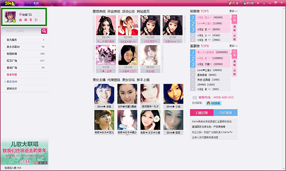286x171 pixels.
Task: Open the 欢聚Game Tv room thumbnail
Action: coord(173,25)
